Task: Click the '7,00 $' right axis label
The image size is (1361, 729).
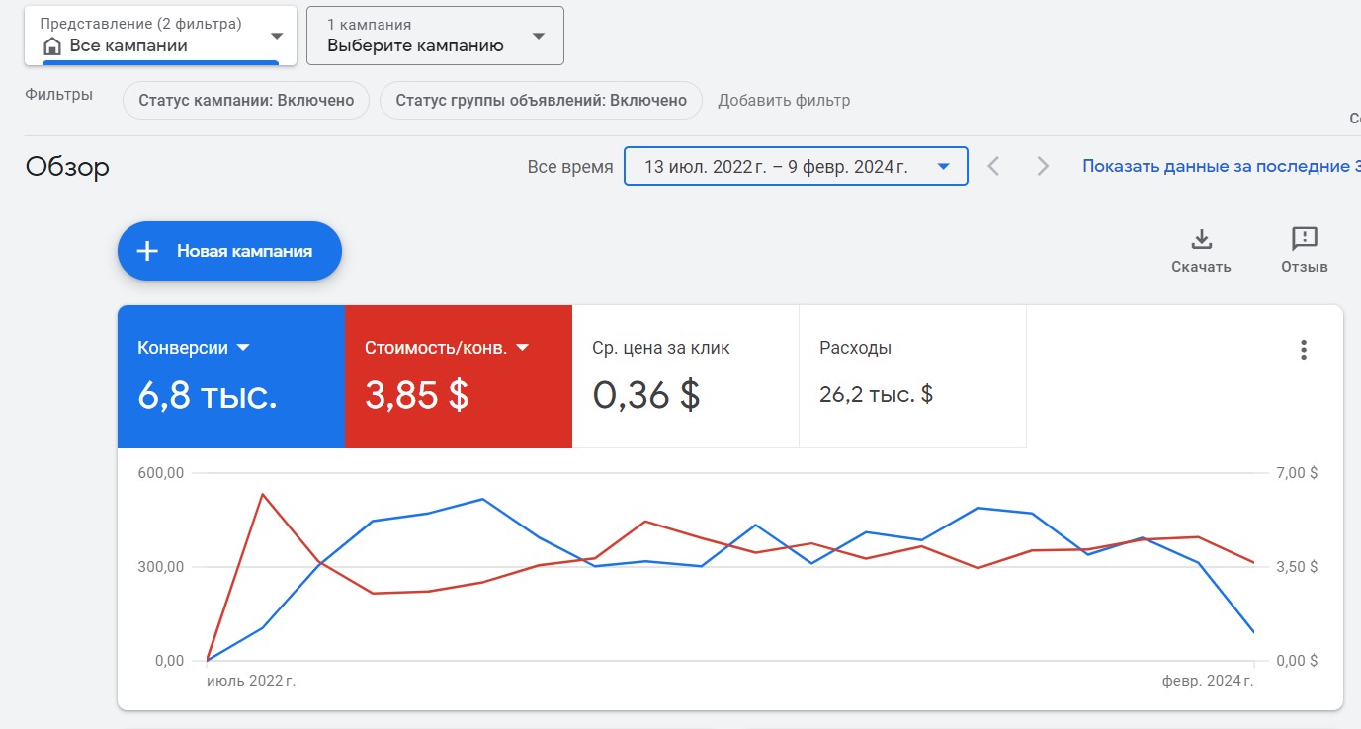Action: point(1296,473)
